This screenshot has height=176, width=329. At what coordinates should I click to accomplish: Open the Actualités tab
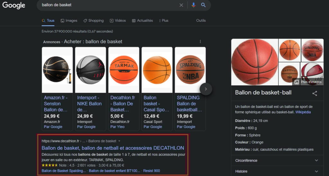coord(142,21)
